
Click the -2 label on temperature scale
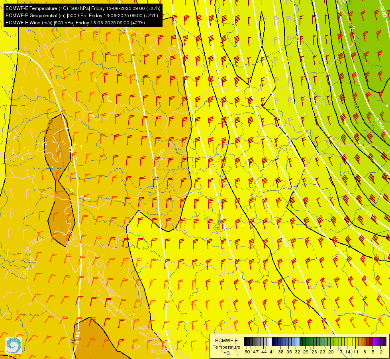coord(381,352)
